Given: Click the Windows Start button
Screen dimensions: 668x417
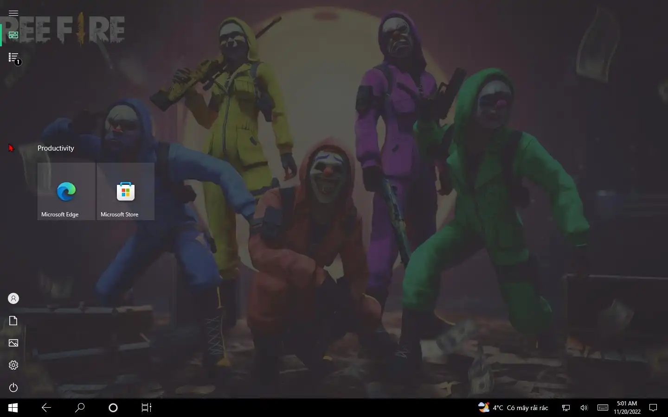Looking at the screenshot, I should (x=13, y=408).
